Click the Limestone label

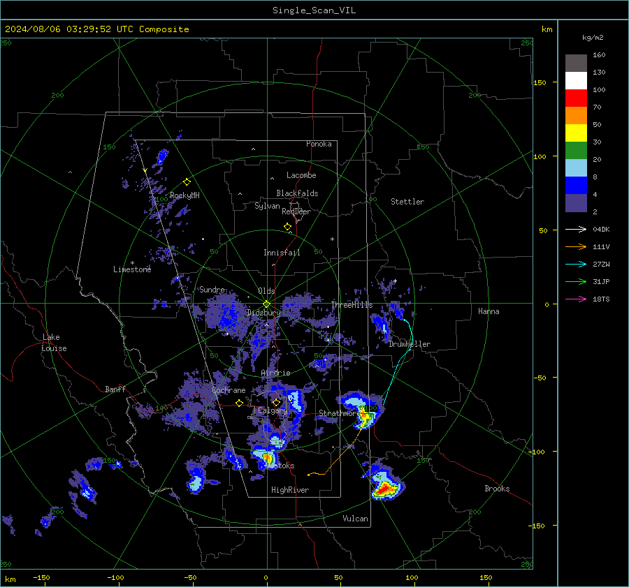132,269
